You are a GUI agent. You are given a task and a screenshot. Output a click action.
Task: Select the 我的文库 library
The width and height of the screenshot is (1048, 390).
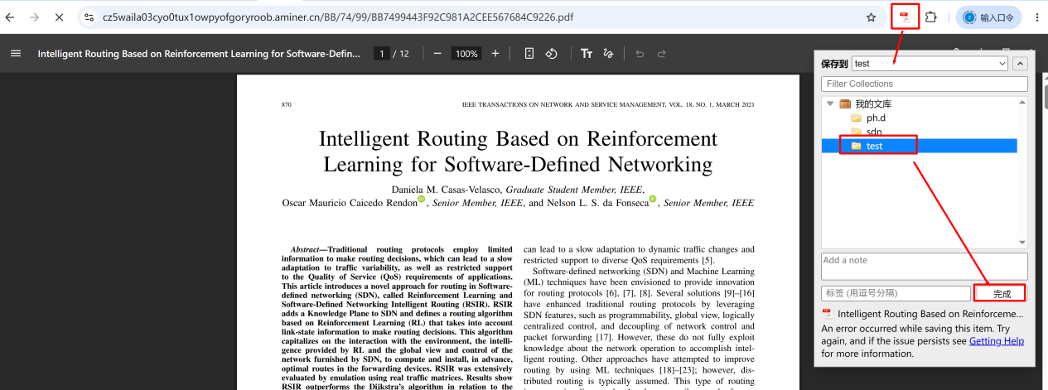click(x=873, y=104)
